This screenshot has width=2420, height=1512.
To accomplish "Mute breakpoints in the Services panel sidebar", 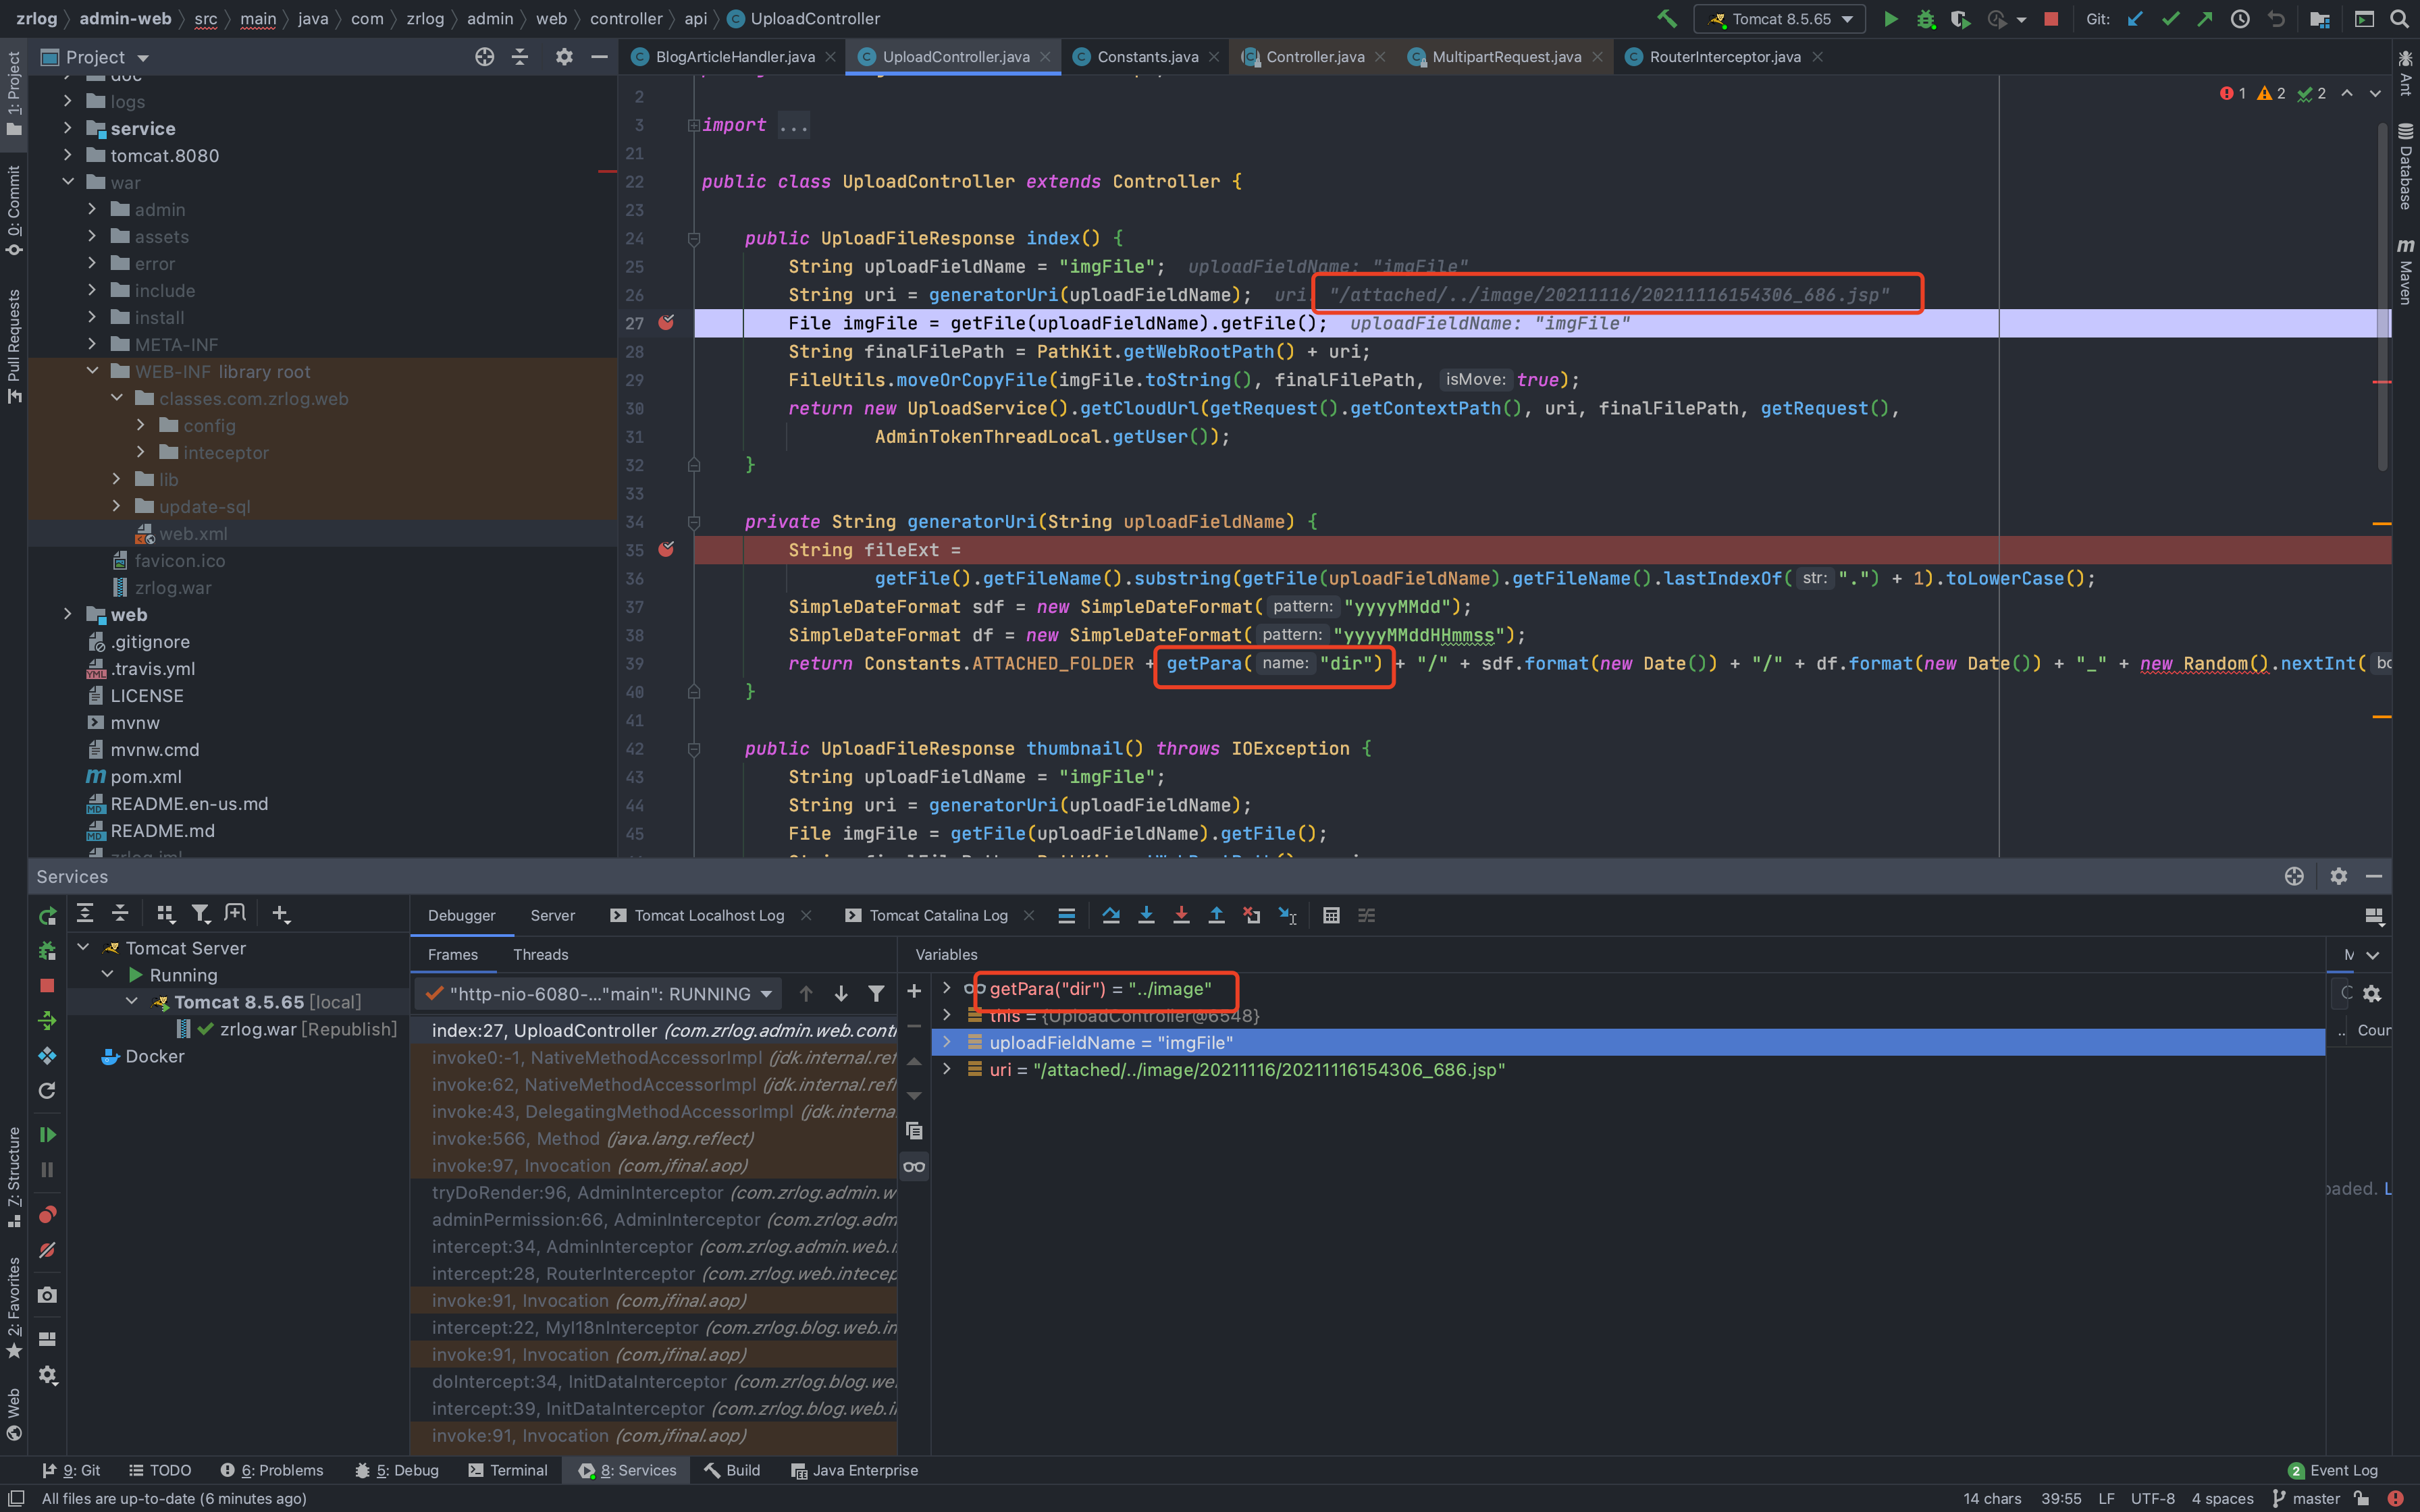I will [46, 1250].
